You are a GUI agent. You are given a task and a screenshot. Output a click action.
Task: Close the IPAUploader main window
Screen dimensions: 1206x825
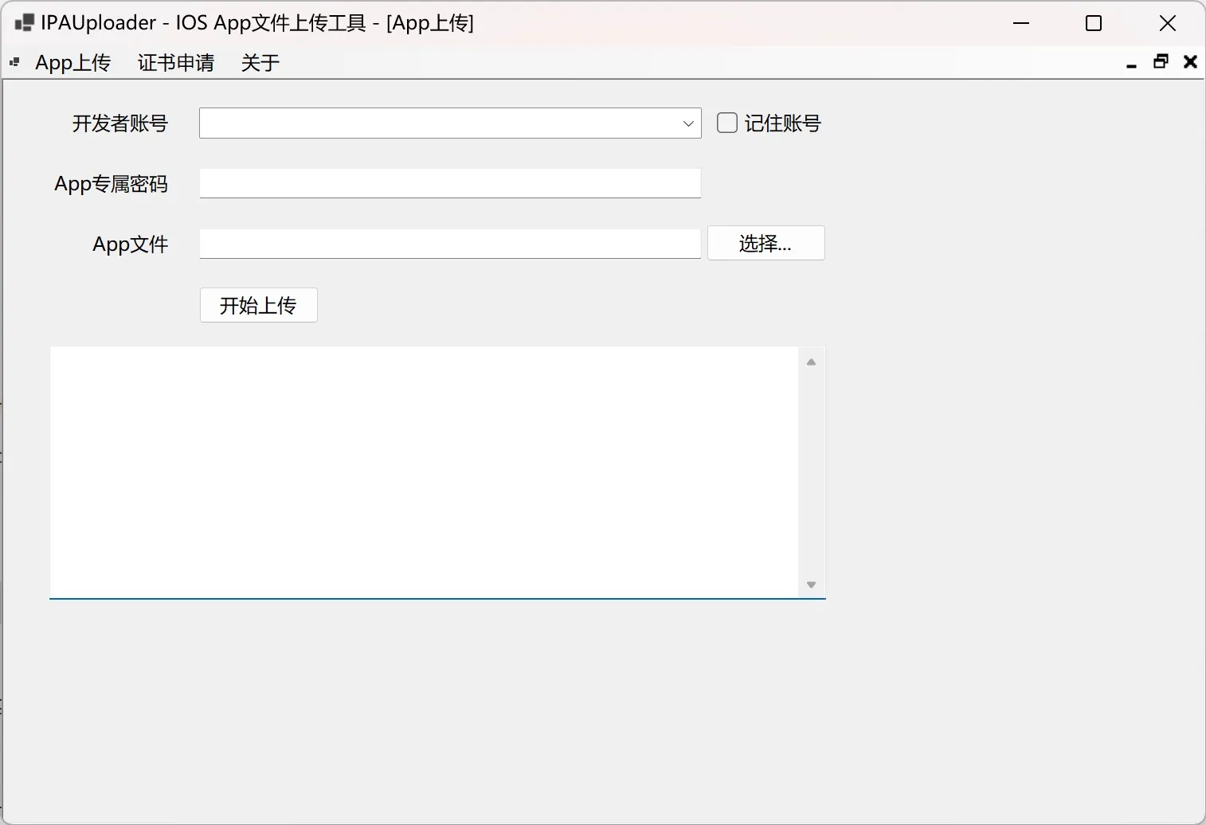(x=1167, y=23)
